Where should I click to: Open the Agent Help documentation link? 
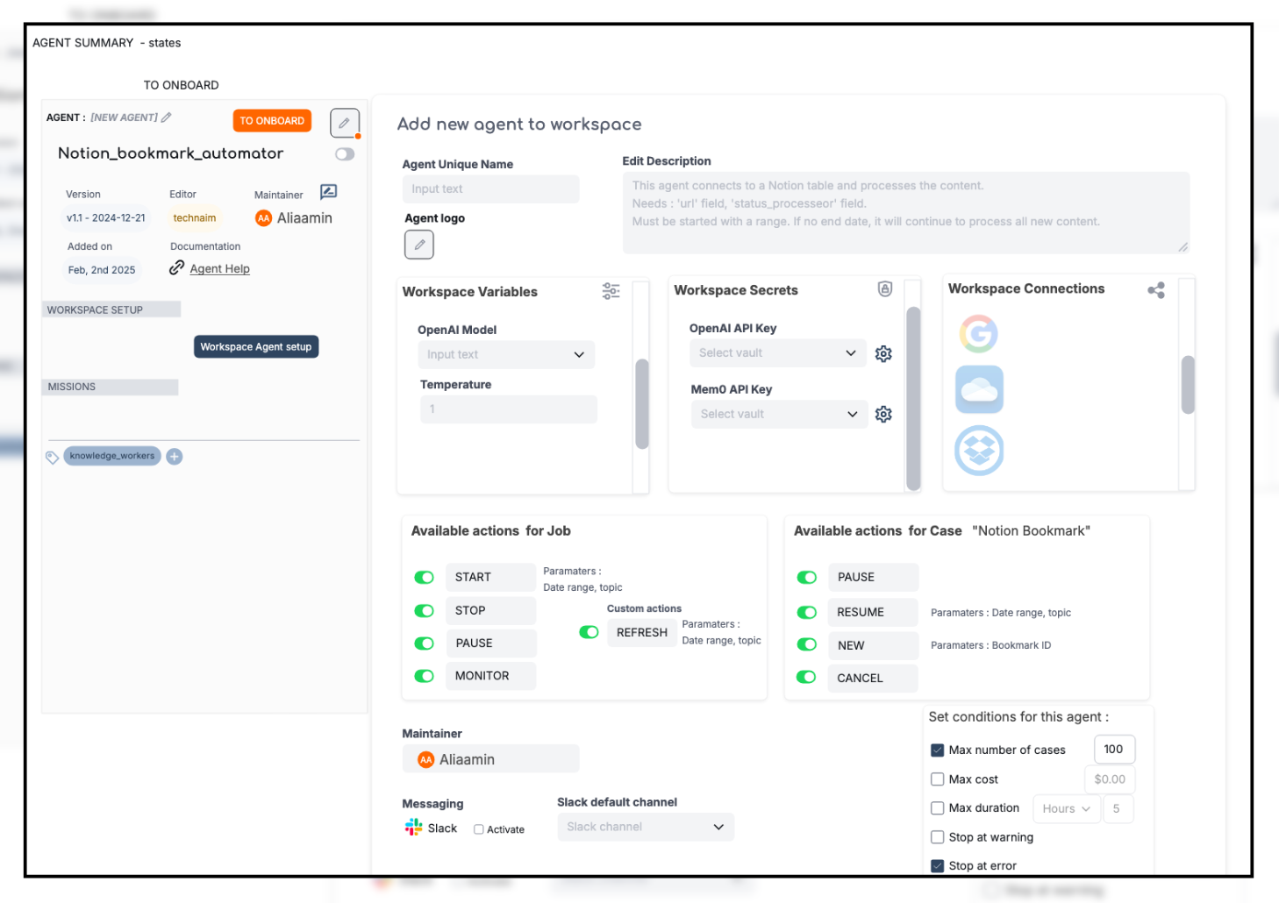tap(219, 268)
